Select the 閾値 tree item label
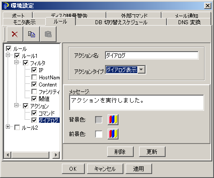Viewport: 214px width, 178px height. click(x=44, y=99)
